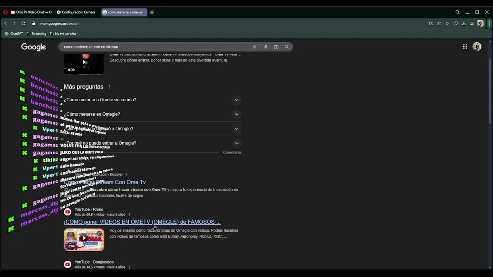Viewport: 493px width, 277px height.
Task: Click the send arrow icon in the toolbar
Action: [448, 23]
